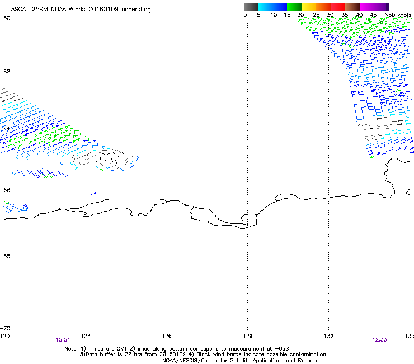The width and height of the screenshot is (414, 364).
Task: Click the 126 longitude axis label
Action: [x=167, y=336]
